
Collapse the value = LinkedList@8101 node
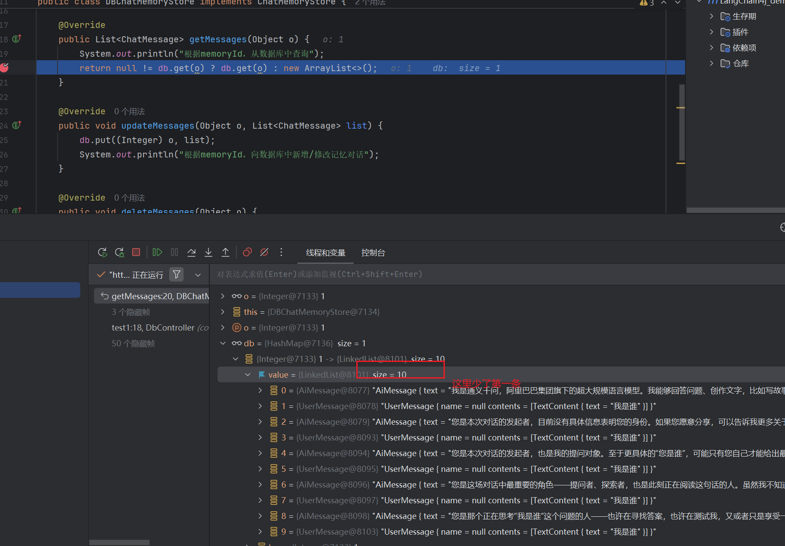(248, 375)
